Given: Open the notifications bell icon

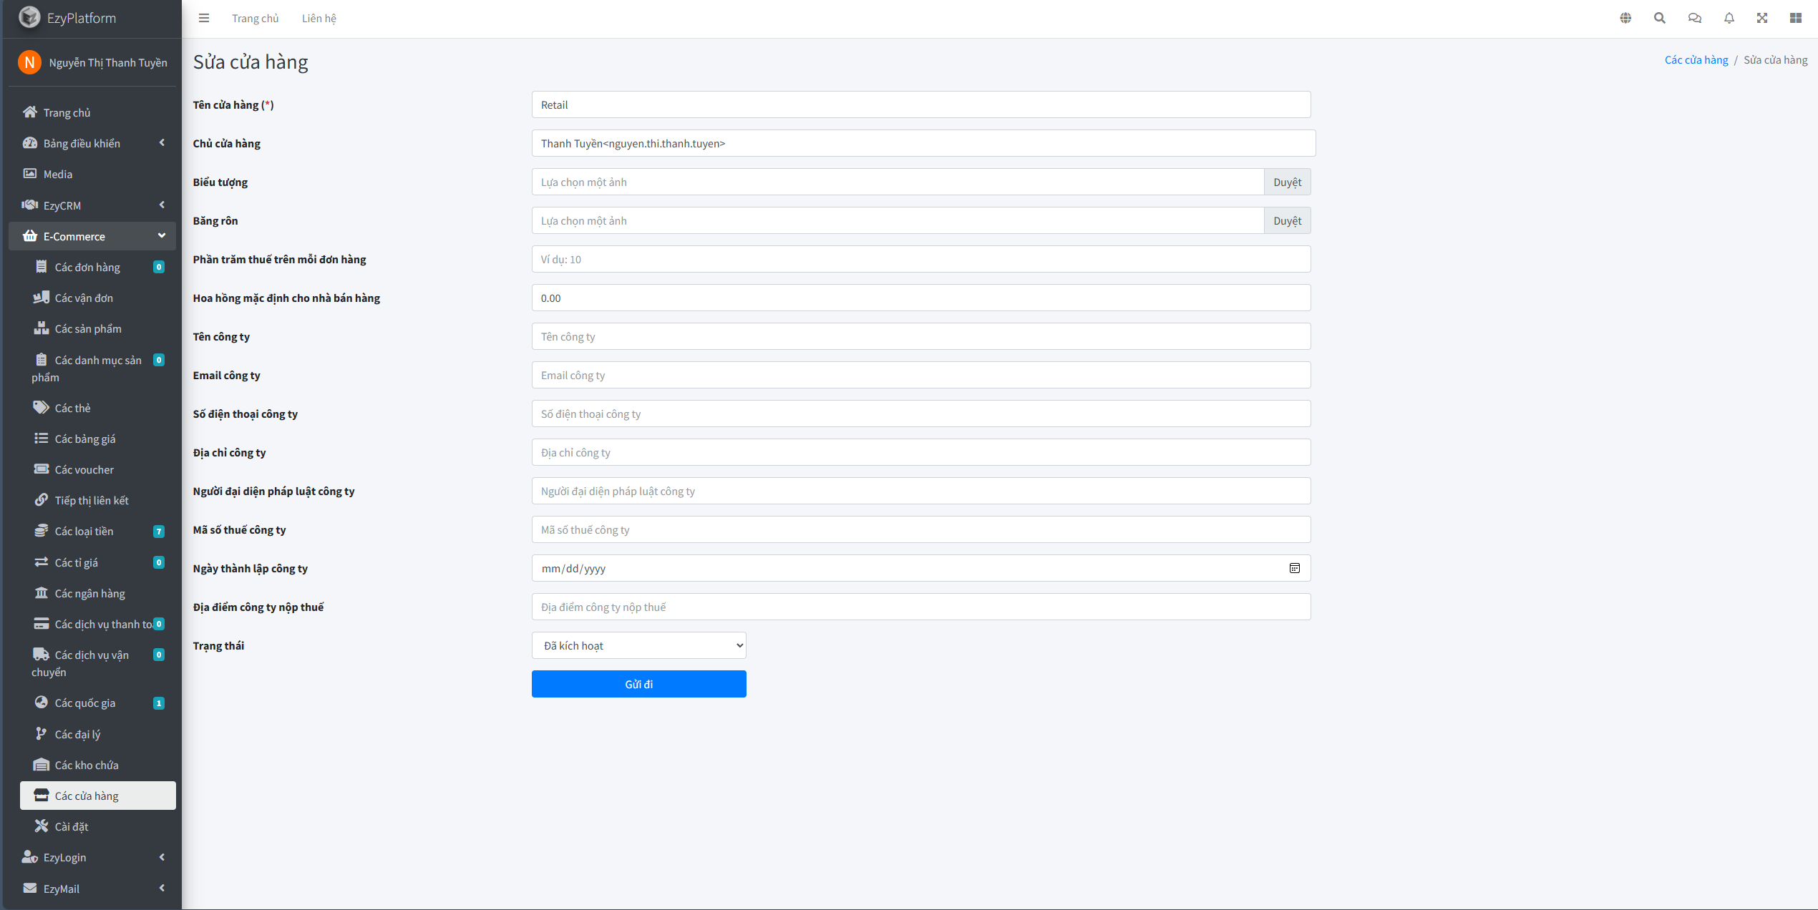Looking at the screenshot, I should click(x=1729, y=19).
